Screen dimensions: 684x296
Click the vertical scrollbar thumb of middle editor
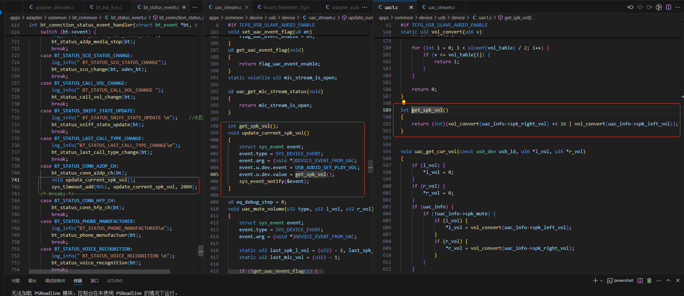tap(370, 166)
